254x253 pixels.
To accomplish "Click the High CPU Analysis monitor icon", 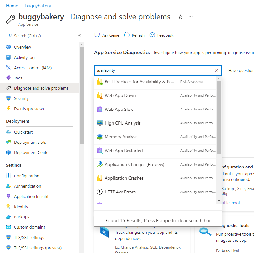I will pyautogui.click(x=99, y=123).
